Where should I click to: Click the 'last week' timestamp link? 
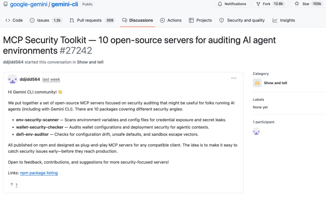pyautogui.click(x=51, y=79)
